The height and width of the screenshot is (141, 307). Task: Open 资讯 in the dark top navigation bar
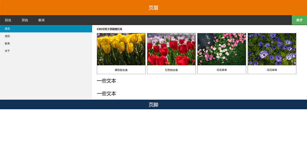tap(25, 20)
